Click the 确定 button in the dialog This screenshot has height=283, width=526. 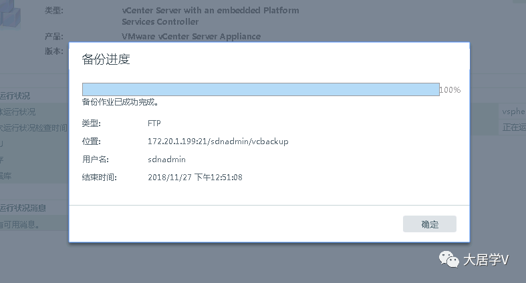tap(429, 224)
